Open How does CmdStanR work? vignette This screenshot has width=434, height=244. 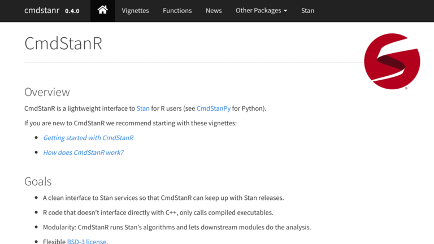pos(83,152)
